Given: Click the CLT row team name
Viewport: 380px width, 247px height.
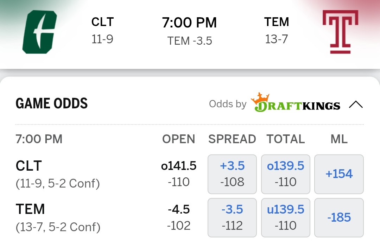Looking at the screenshot, I should [x=29, y=166].
